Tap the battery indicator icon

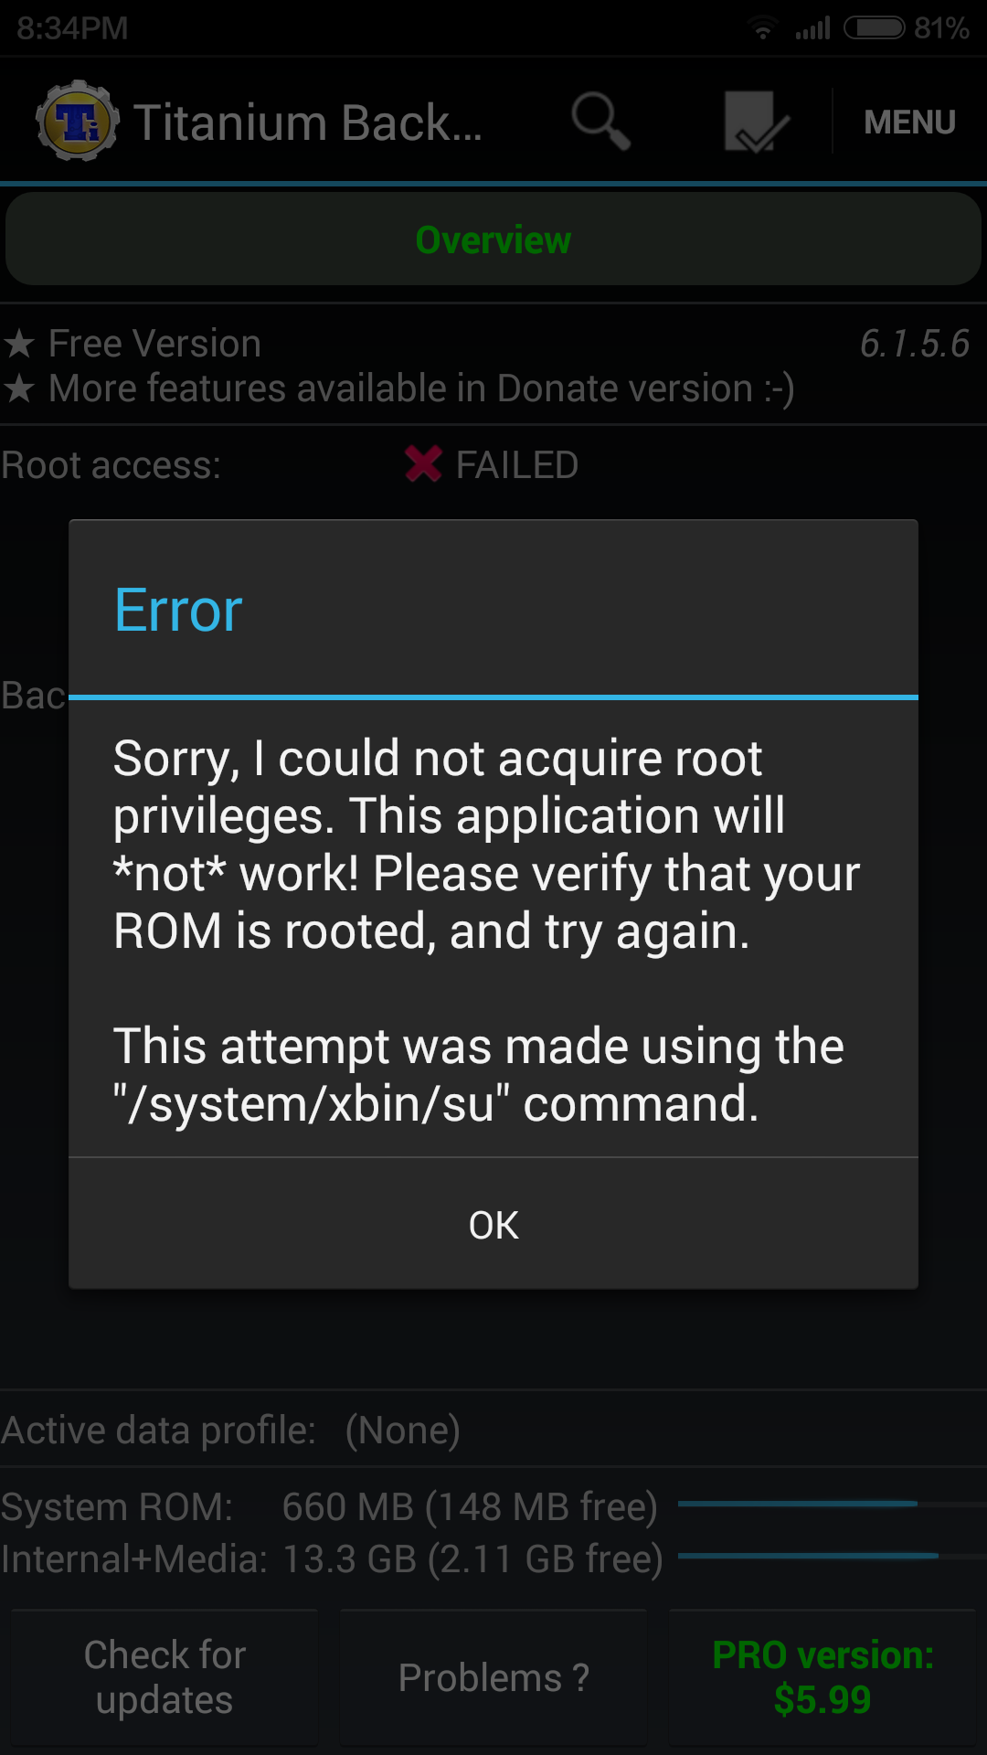click(875, 28)
